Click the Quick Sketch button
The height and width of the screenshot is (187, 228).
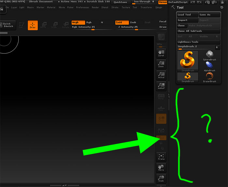point(8,25)
